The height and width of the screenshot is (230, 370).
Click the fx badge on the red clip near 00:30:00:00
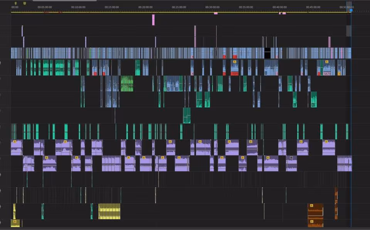[235, 62]
